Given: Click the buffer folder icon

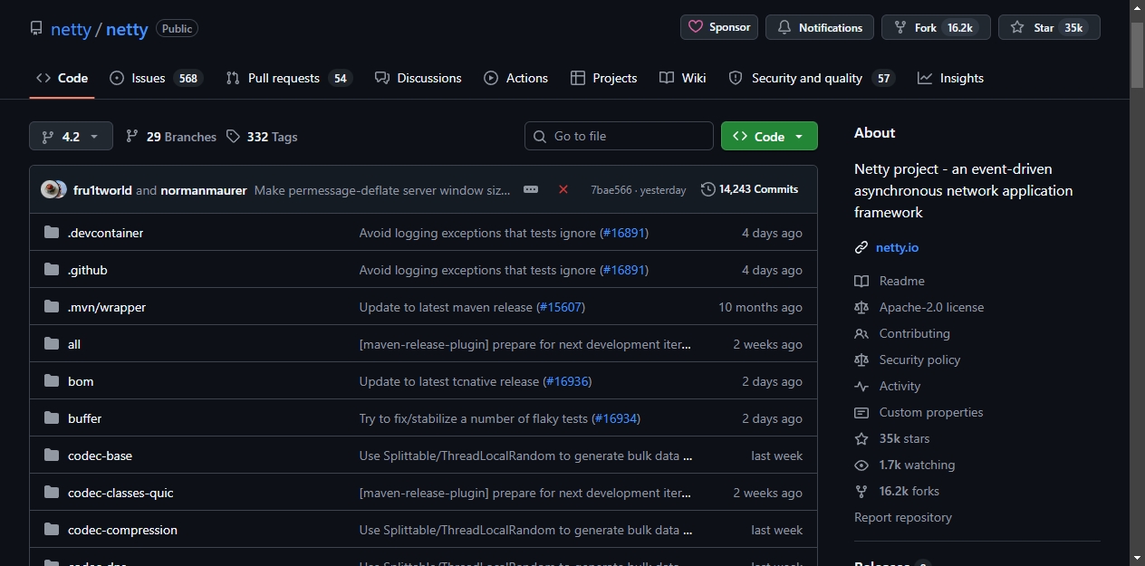Looking at the screenshot, I should 52,418.
